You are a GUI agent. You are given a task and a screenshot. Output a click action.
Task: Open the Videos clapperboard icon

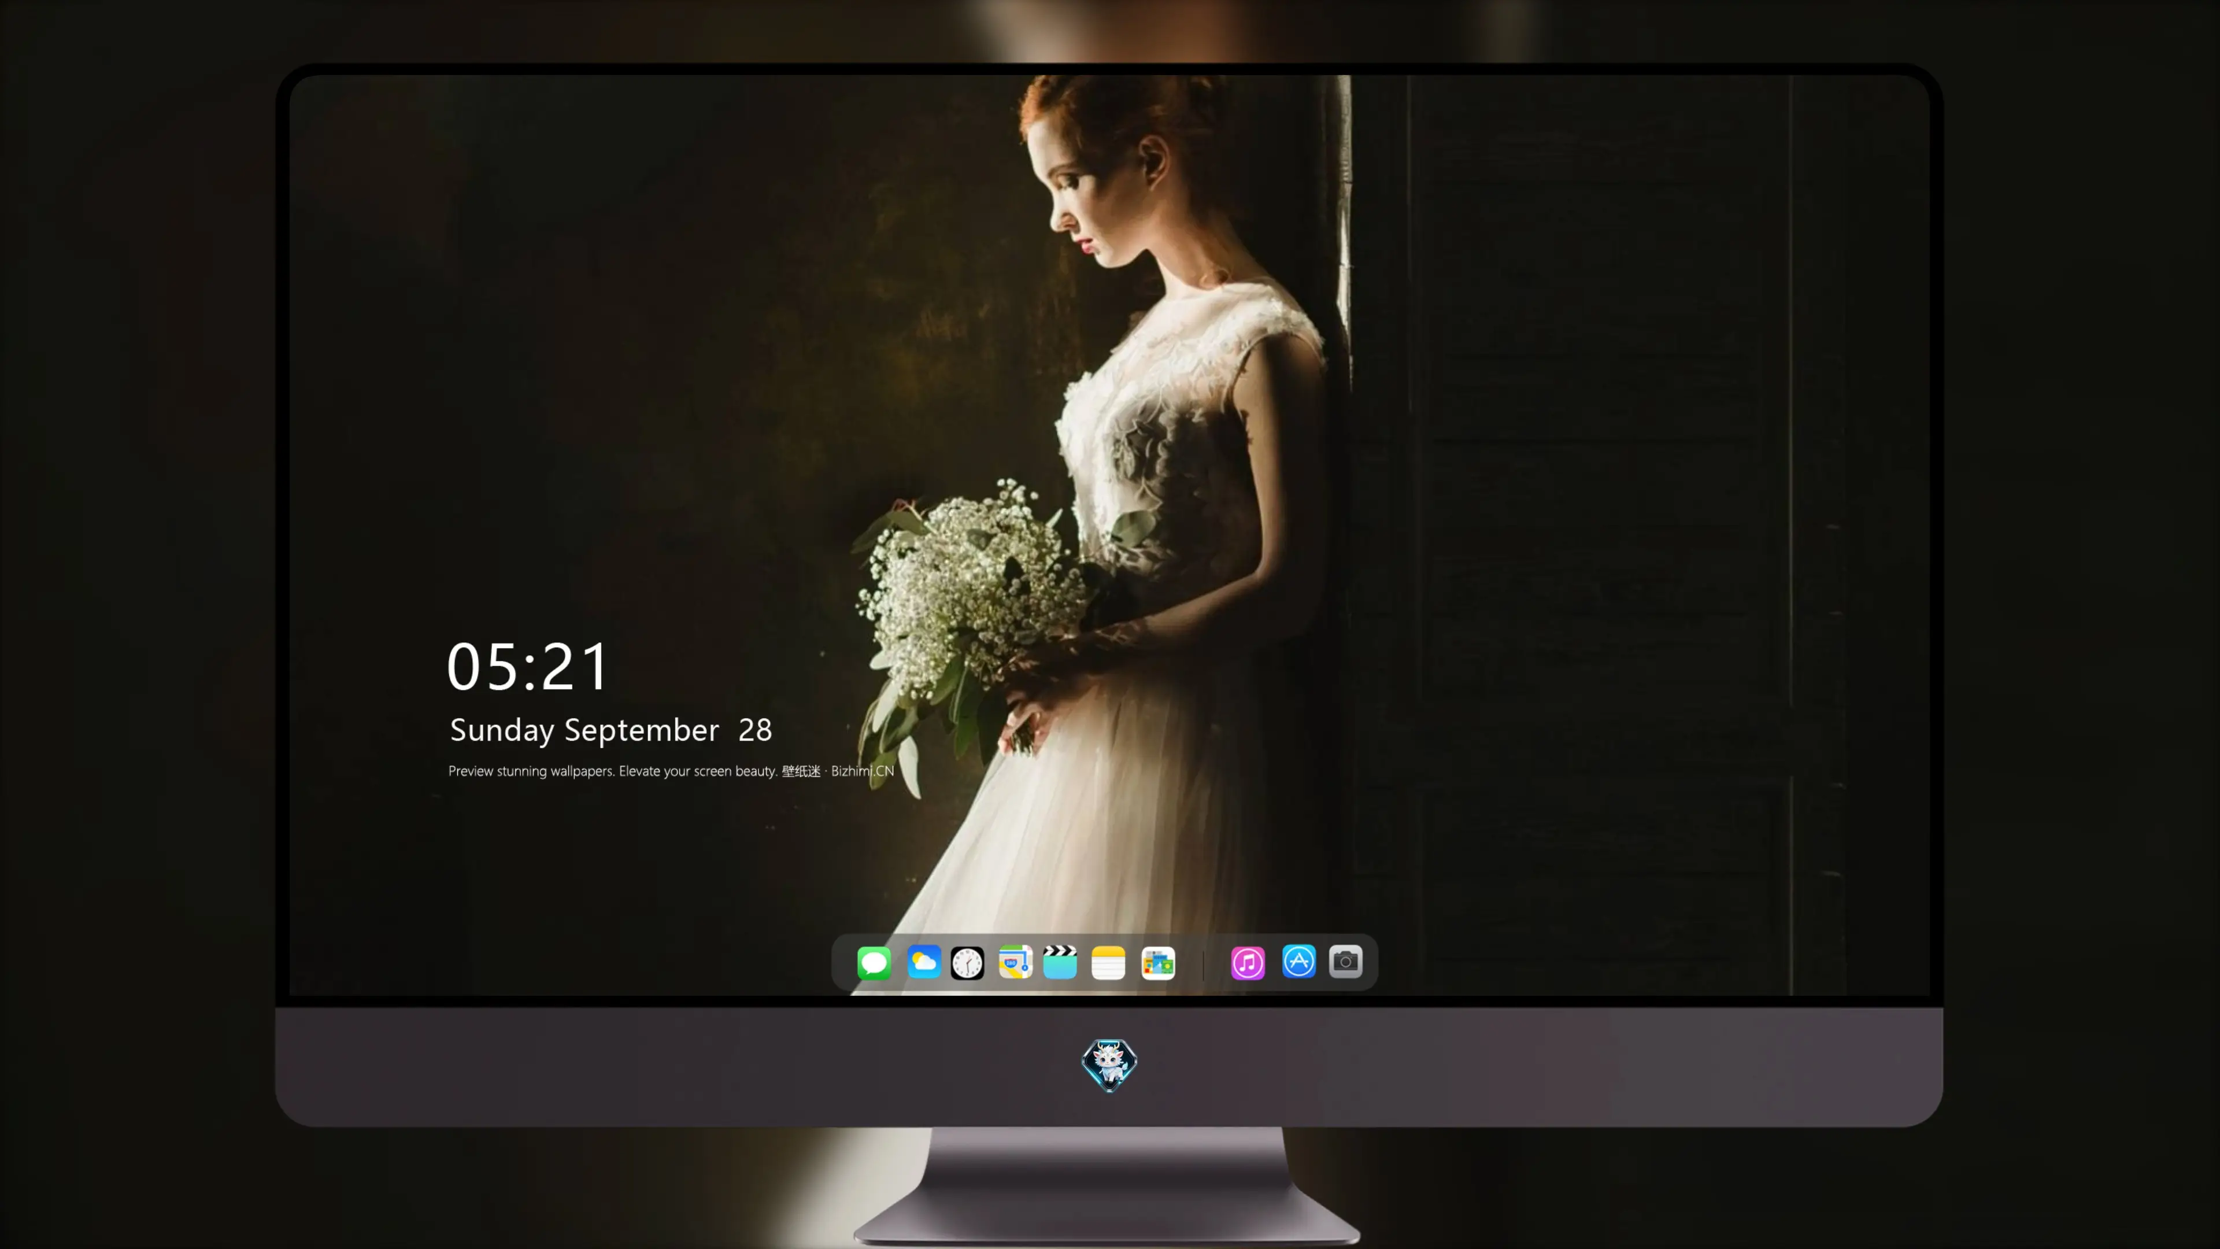1060,962
